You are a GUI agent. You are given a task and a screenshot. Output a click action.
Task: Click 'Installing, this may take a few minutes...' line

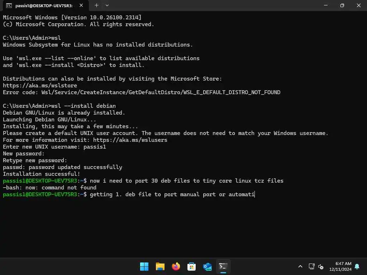click(x=71, y=126)
